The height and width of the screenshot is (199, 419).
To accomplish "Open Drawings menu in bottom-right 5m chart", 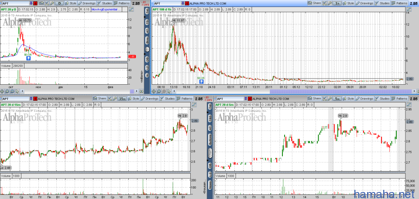I will tap(364, 99).
